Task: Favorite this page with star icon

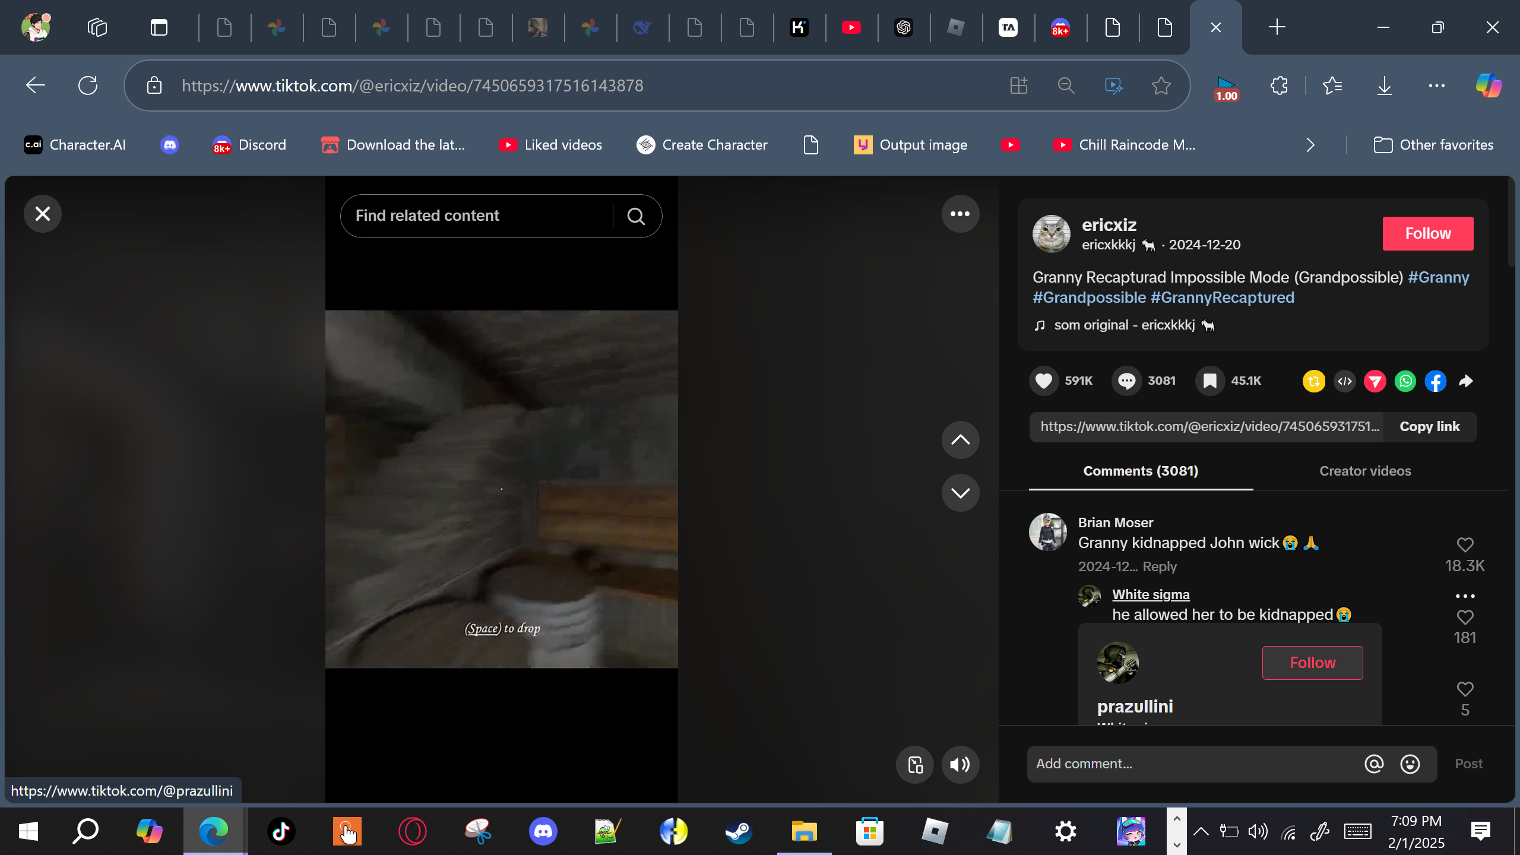Action: (1161, 85)
